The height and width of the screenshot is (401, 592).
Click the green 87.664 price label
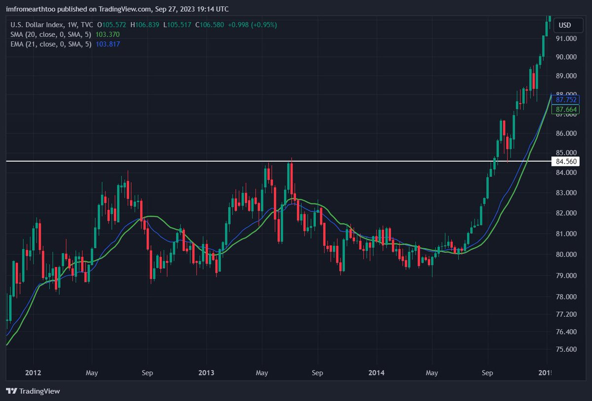[x=565, y=109]
